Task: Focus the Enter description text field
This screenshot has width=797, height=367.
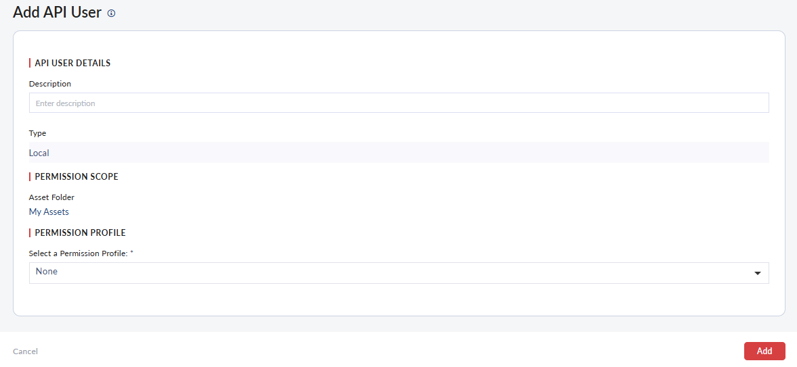Action: click(x=398, y=103)
